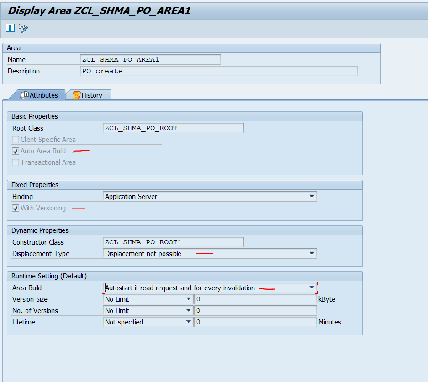Open the Binding dropdown showing Application Server
The image size is (428, 382).
312,196
